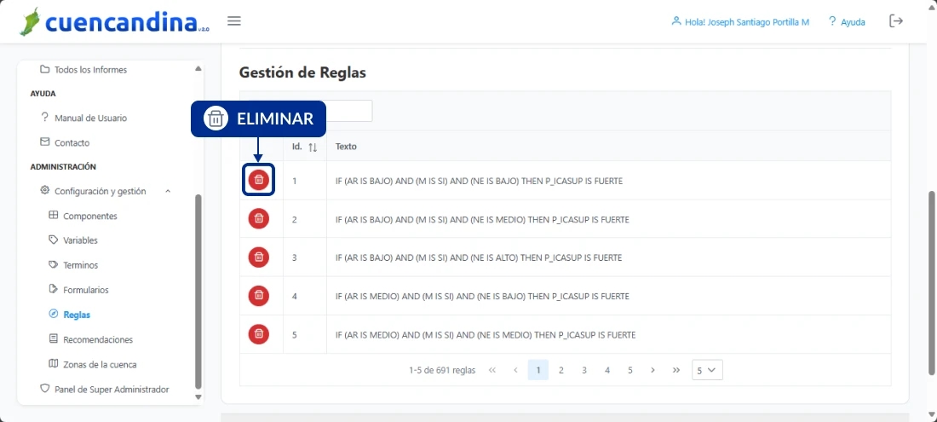This screenshot has width=937, height=422.
Task: Open Zonas de la cuenca
Action: [x=99, y=364]
